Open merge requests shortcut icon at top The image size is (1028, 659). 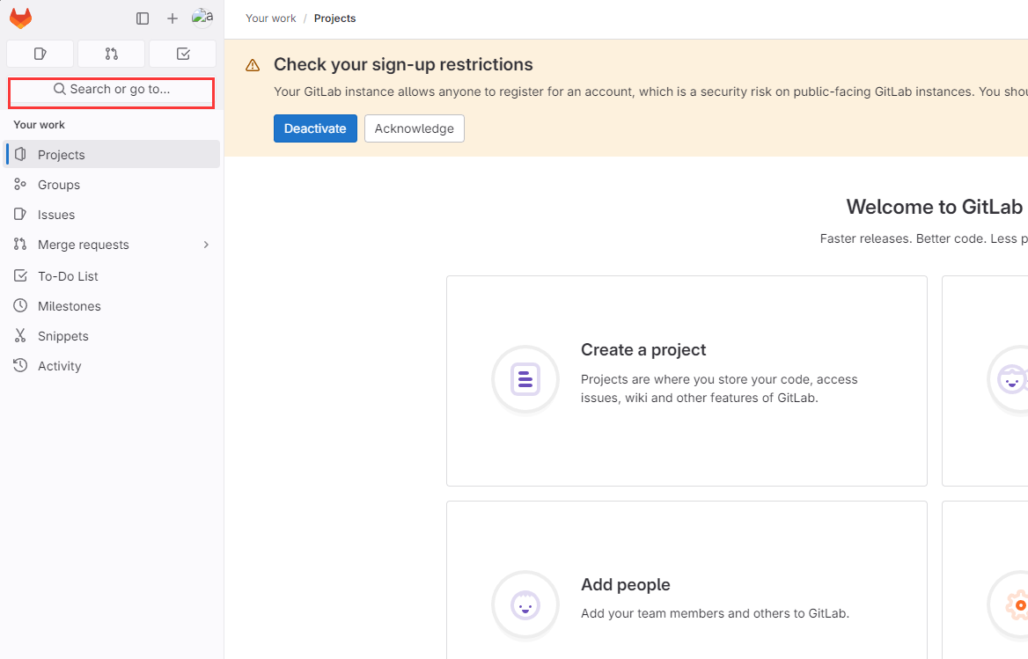click(x=112, y=54)
